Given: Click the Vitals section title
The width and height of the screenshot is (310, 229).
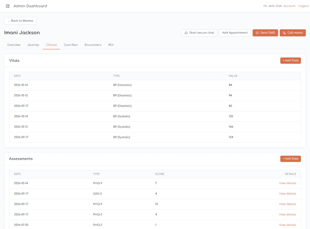Looking at the screenshot, I should [x=14, y=61].
